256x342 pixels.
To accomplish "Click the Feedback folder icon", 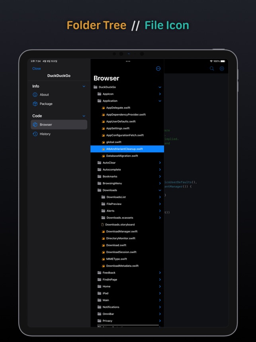I will point(100,273).
